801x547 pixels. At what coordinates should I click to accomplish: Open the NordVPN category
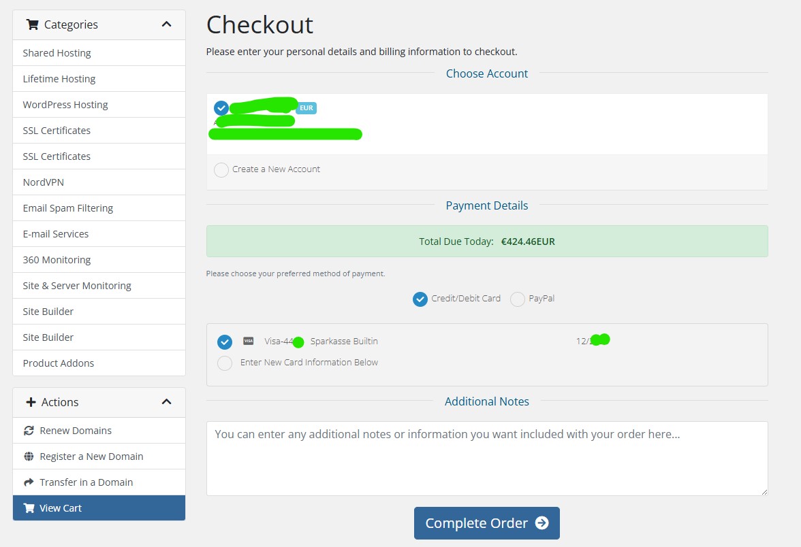[44, 182]
